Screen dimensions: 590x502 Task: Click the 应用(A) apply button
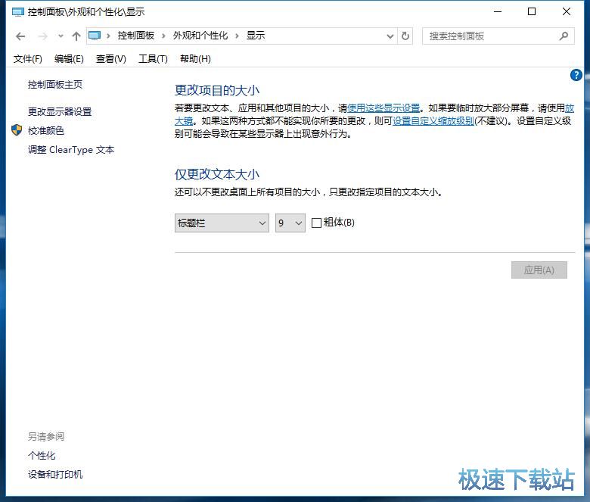coord(539,270)
